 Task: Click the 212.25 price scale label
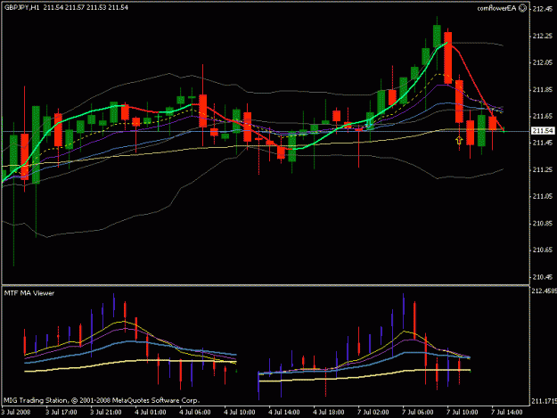[x=543, y=36]
